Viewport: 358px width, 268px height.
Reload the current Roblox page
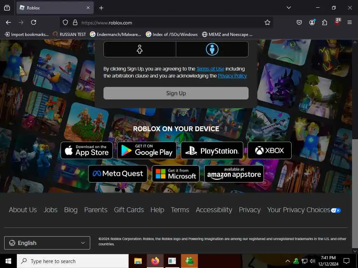tap(34, 22)
